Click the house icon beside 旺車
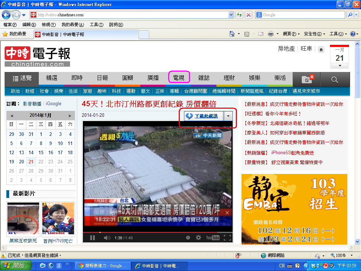The image size is (361, 271). [321, 49]
